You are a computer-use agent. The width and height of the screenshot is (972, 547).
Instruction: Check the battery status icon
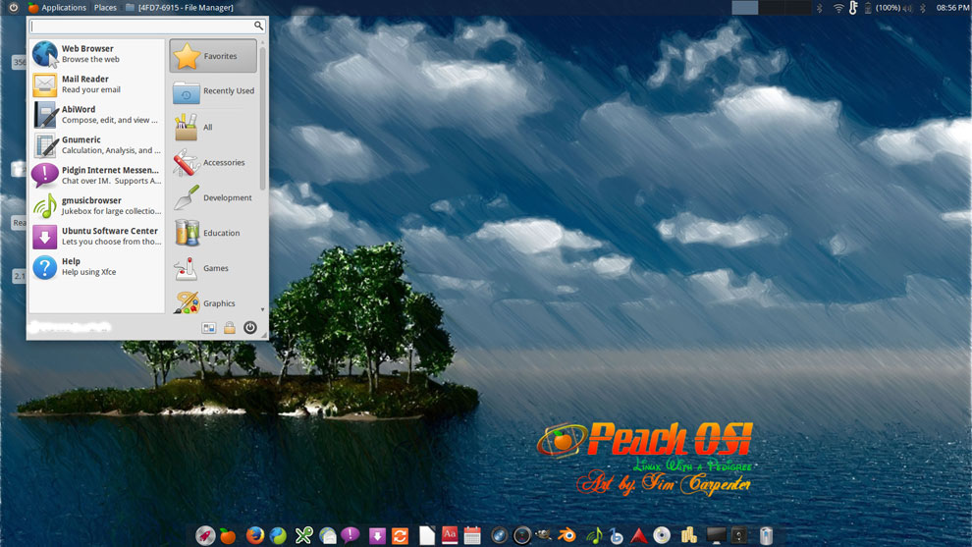pyautogui.click(x=868, y=8)
